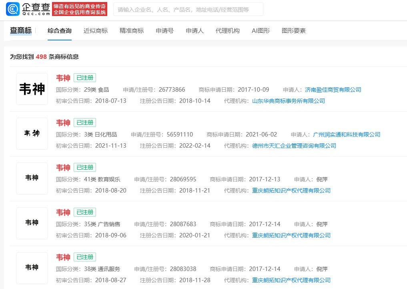407x289 pixels.
Task: Click classification text 38类 通讯服务
Action: point(102,269)
